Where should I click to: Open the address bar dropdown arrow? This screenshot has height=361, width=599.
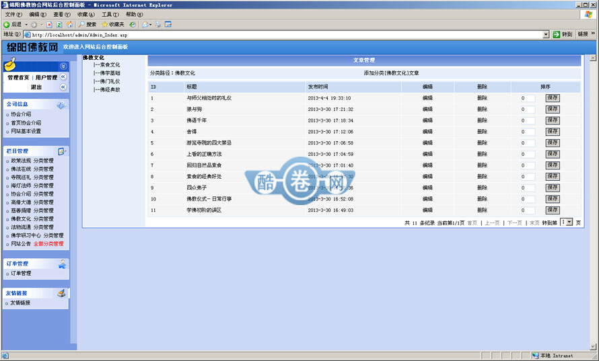[x=546, y=35]
